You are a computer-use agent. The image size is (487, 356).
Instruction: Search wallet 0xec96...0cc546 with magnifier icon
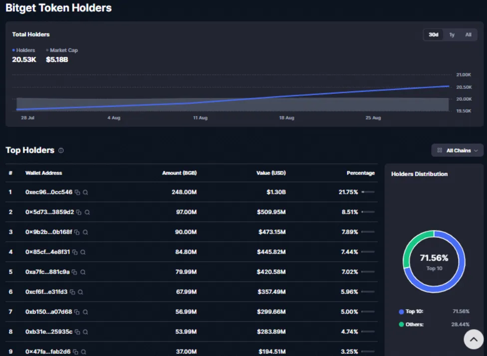[85, 192]
